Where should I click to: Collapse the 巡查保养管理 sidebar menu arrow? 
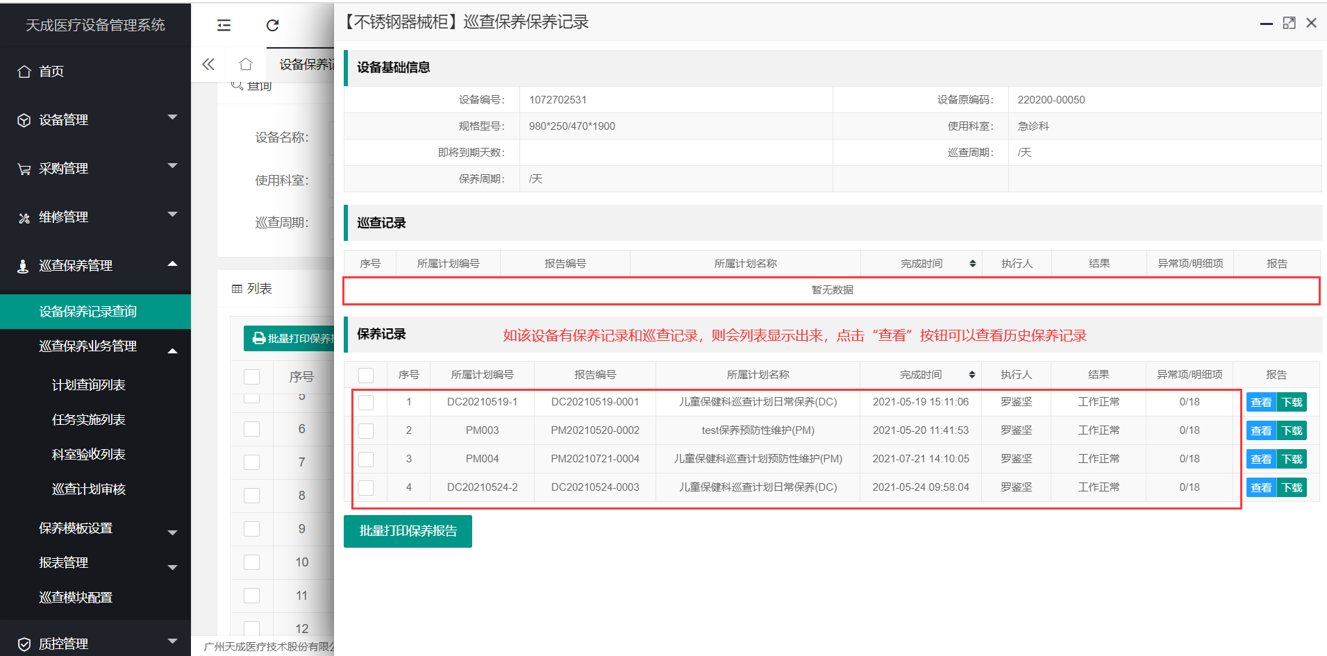click(x=173, y=264)
